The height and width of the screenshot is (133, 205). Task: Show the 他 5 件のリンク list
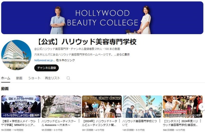point(66,60)
